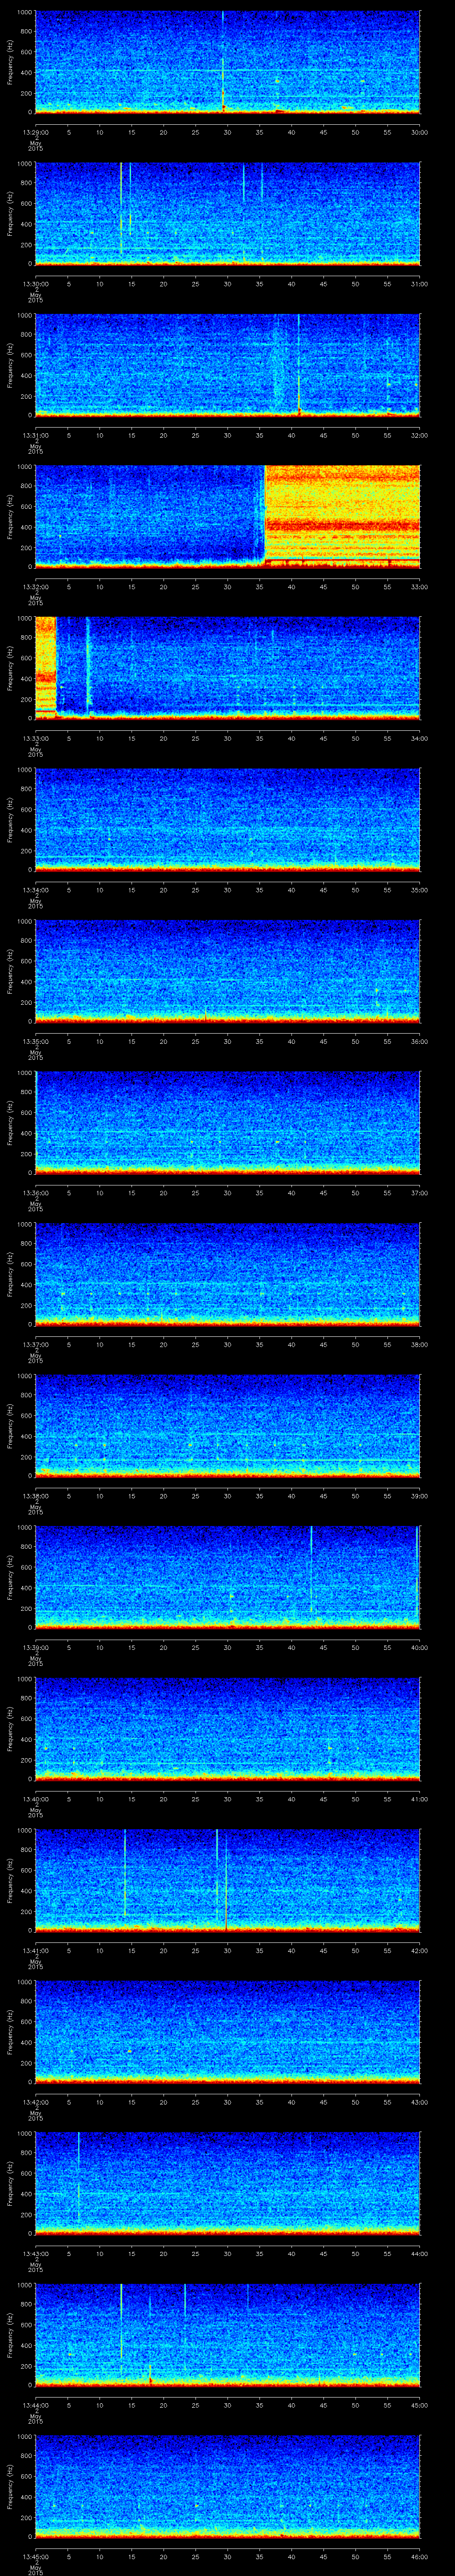Click the 13:35:00 time axis label

pyautogui.click(x=35, y=1041)
